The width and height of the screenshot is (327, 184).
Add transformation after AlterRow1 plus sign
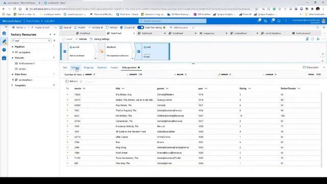pyautogui.click(x=132, y=58)
